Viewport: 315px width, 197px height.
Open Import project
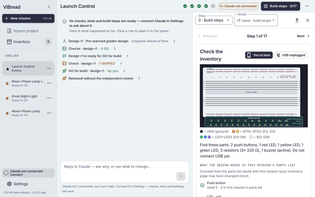click(x=28, y=31)
